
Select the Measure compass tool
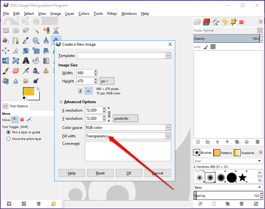click(x=46, y=41)
